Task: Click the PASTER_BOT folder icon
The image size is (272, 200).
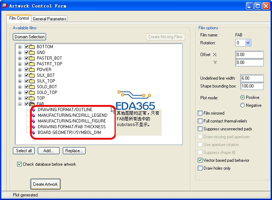Action: click(32, 58)
